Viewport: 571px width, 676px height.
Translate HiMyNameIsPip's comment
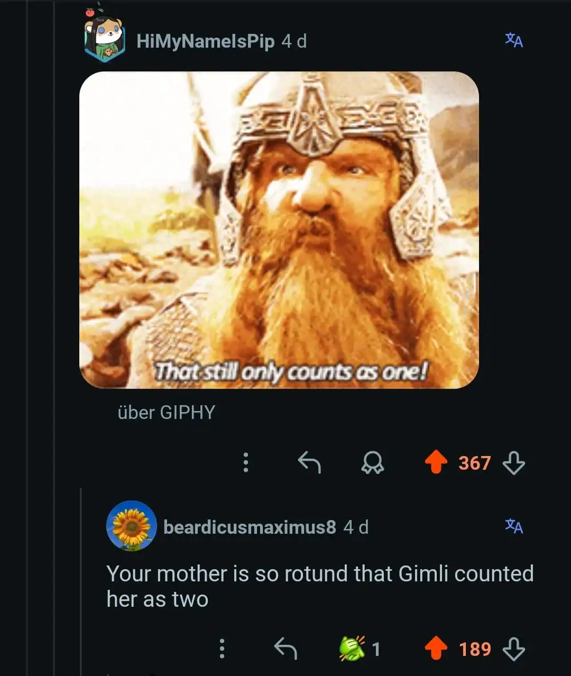[x=513, y=40]
